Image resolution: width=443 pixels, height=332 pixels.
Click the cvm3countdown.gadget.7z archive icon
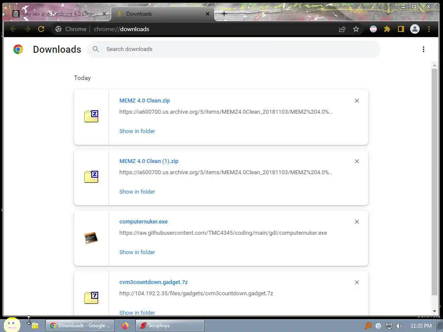[x=91, y=298]
